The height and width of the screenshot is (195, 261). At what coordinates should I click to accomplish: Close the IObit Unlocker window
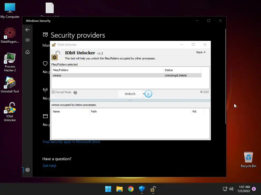(x=205, y=44)
